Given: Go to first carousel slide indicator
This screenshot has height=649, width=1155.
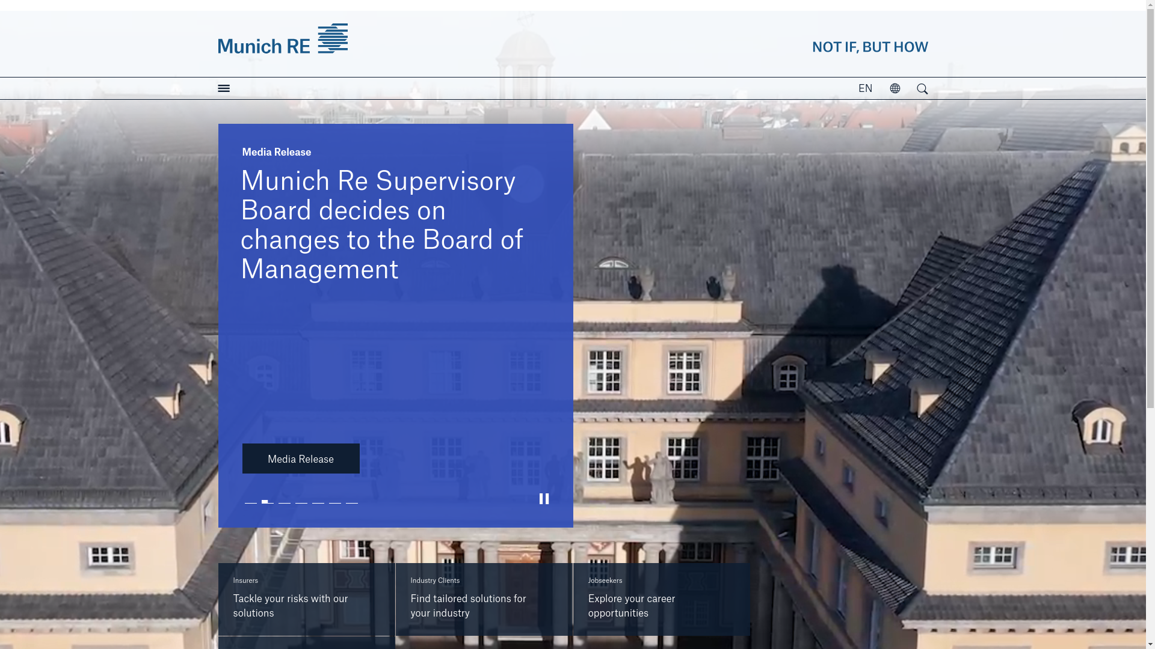Looking at the screenshot, I should pos(250,502).
